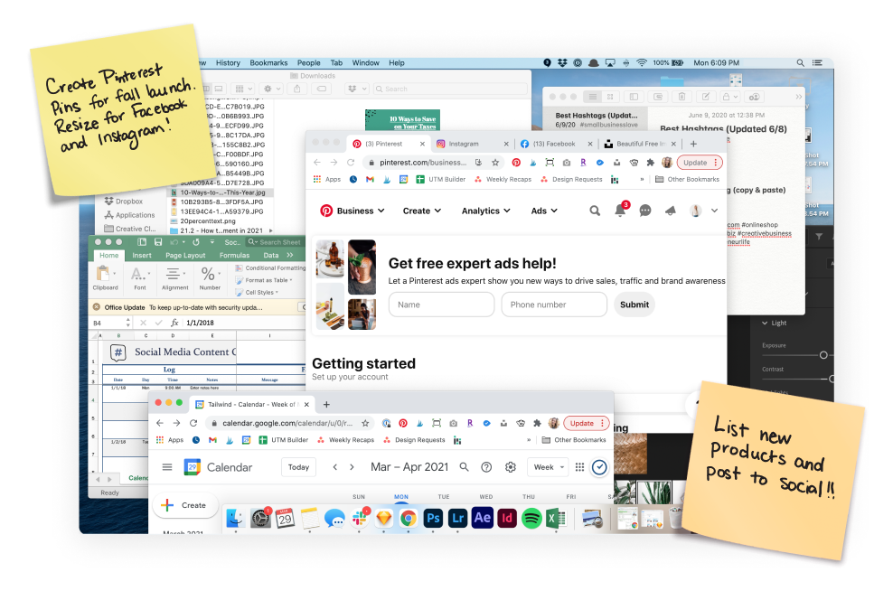
Task: Open Google apps grid in Calendar
Action: [x=579, y=467]
